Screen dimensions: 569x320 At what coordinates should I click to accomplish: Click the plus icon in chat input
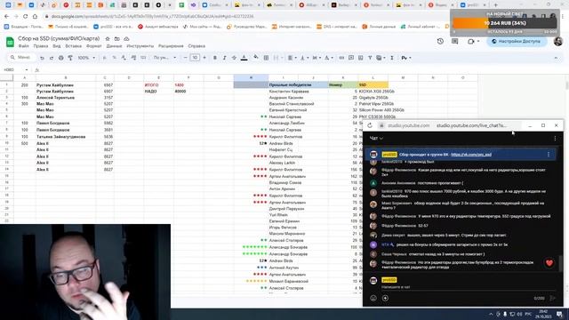(385, 299)
